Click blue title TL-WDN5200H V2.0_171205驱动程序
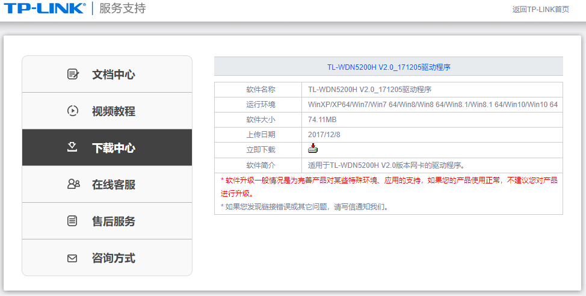 389,67
